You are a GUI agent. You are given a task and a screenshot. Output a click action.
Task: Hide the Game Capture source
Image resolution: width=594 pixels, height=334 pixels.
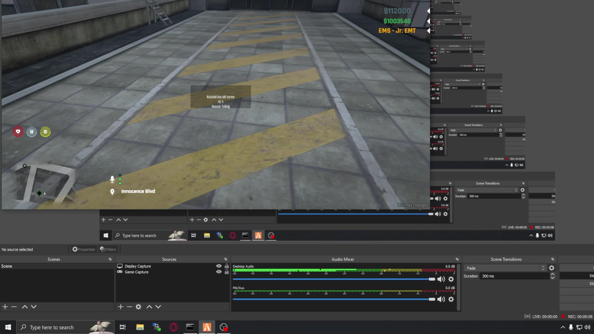click(219, 272)
